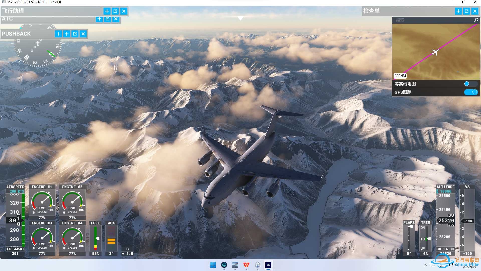481x271 pixels.
Task: Pop out the 检查单 panel window
Action: [467, 11]
